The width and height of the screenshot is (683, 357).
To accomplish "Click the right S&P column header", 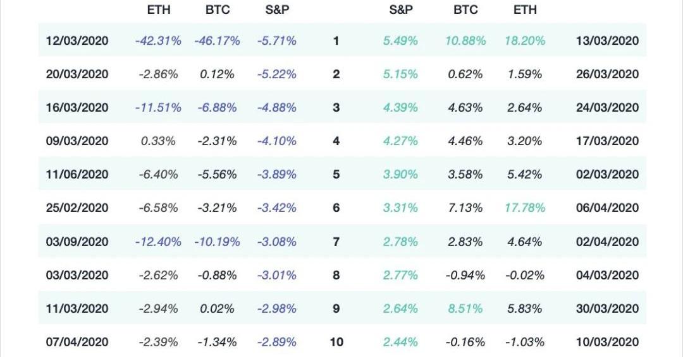I will (401, 9).
